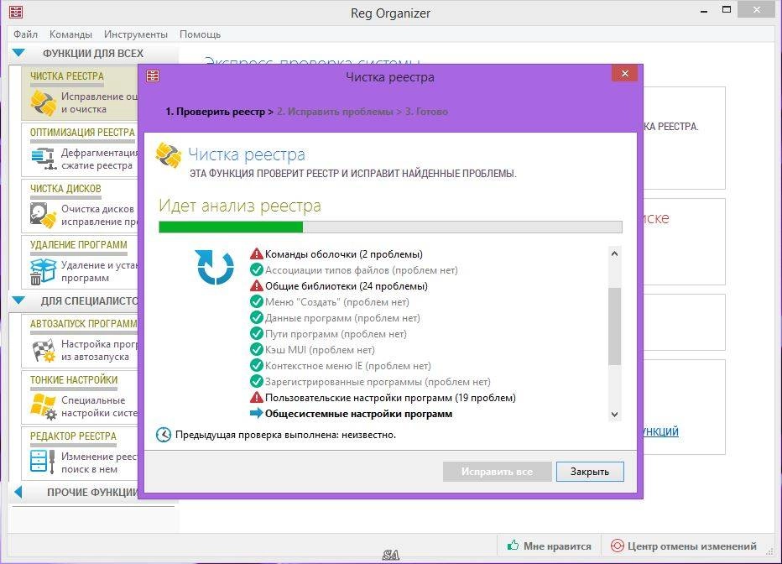Expand the ПРОЧИЕ ФУНКЦИИ section triangle
Screen dimensions: 782x564
(18, 492)
